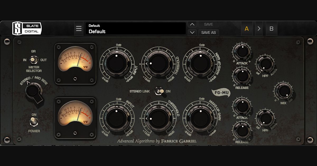The image size is (317, 166).
Task: Click the Slate Digital logo
Action: pos(27,28)
